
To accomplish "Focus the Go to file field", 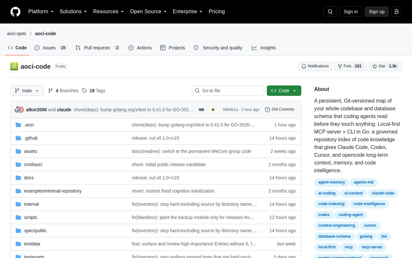I will click(228, 91).
